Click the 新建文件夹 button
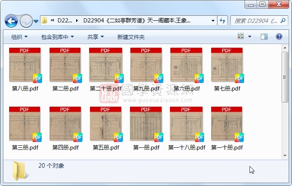Viewport: 292px width, 186px height. [131, 37]
